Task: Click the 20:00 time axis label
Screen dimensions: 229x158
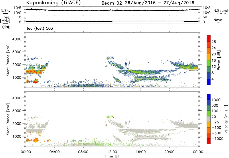Action: point(169,152)
